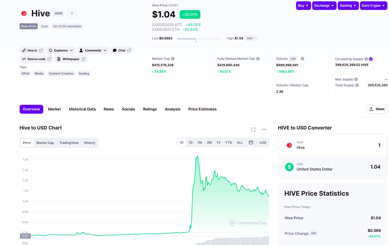Switch to the Ratings tab
Image resolution: width=389 pixels, height=245 pixels.
point(150,109)
